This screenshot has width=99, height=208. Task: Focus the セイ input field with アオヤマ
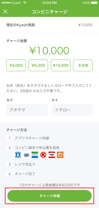click(x=27, y=110)
